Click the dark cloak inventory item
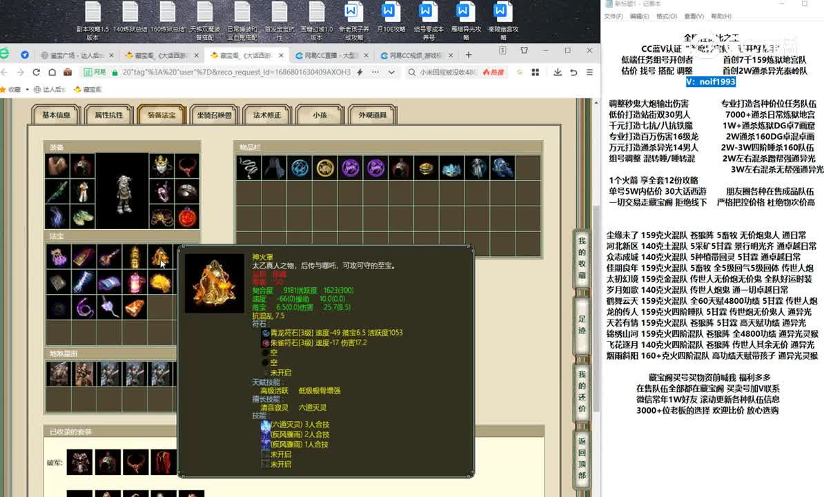The image size is (824, 497). click(274, 168)
